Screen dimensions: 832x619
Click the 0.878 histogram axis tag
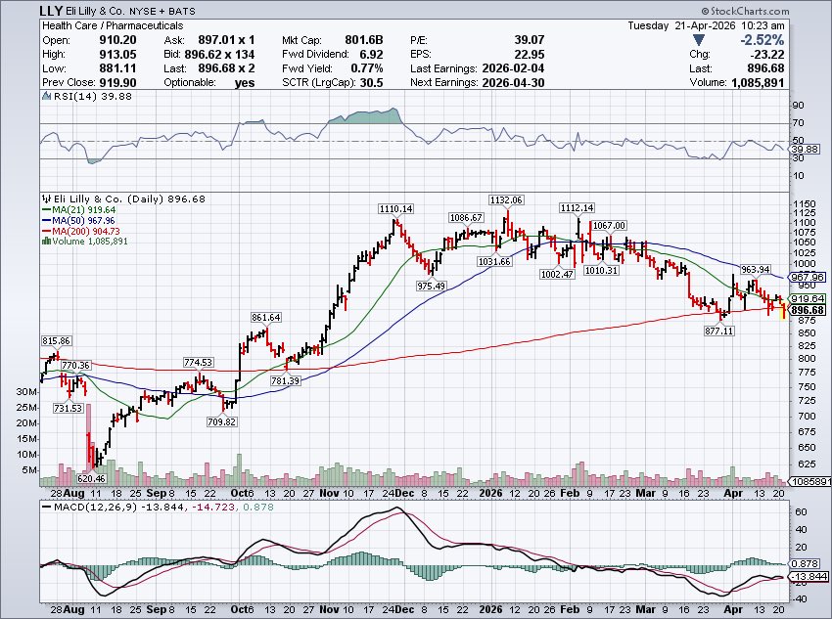(805, 564)
